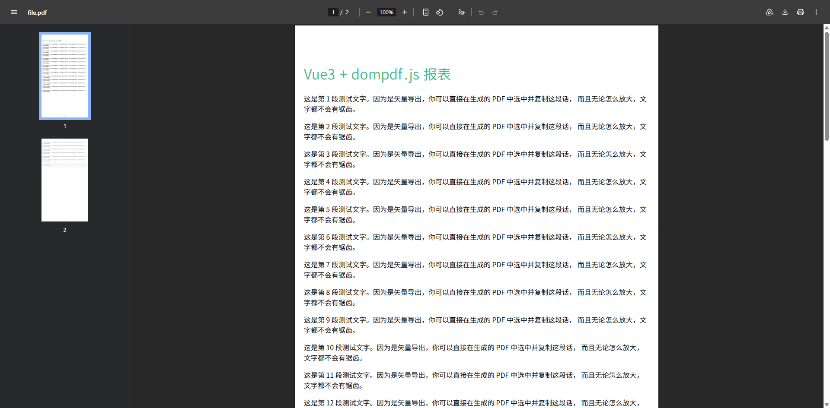Click the undo icon
The width and height of the screenshot is (830, 408).
pyautogui.click(x=481, y=12)
